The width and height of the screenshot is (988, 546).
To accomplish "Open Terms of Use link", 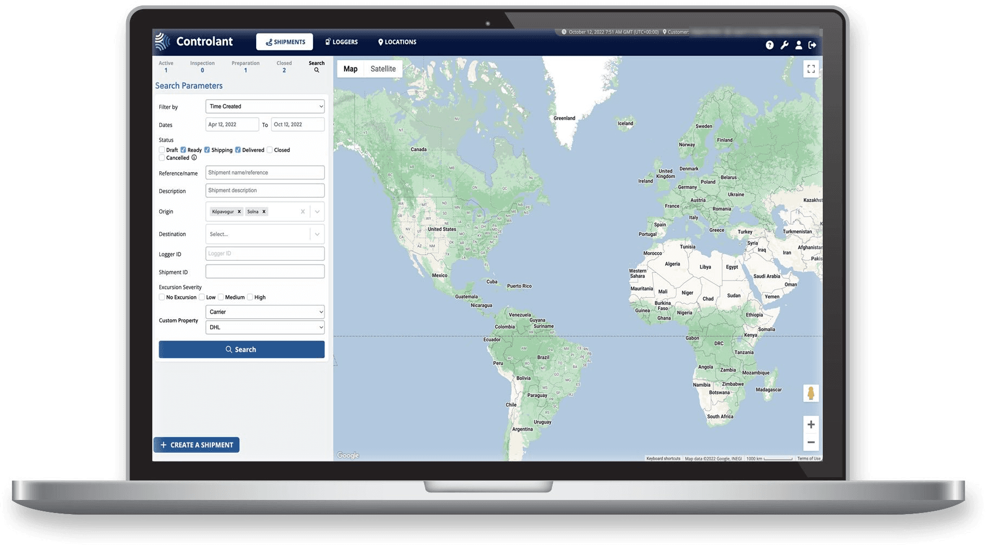I will 809,459.
